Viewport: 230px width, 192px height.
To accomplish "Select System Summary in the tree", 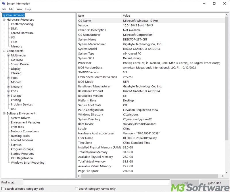I will click(x=14, y=15).
